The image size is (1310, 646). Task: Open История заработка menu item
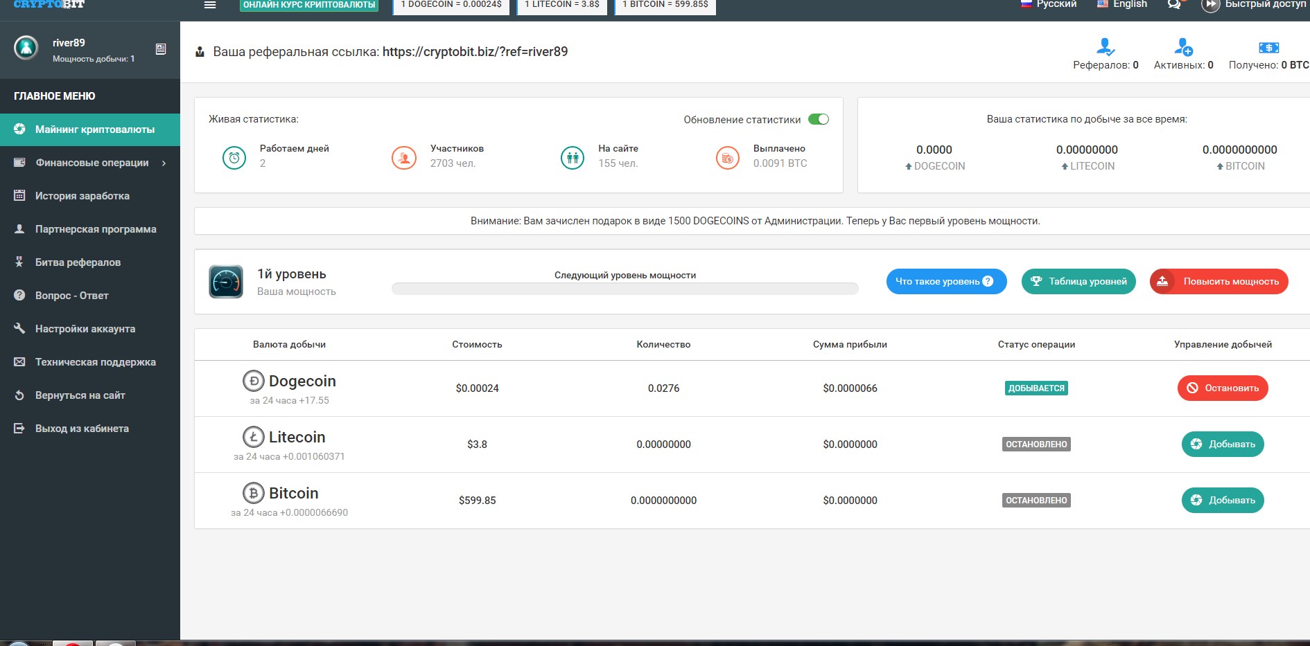[82, 196]
